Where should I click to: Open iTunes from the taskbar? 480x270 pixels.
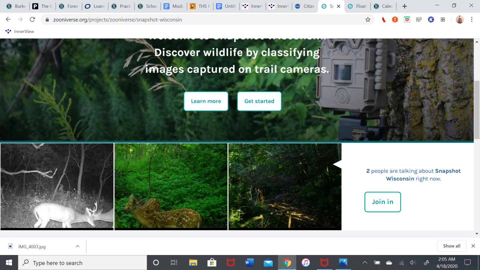[x=306, y=262]
